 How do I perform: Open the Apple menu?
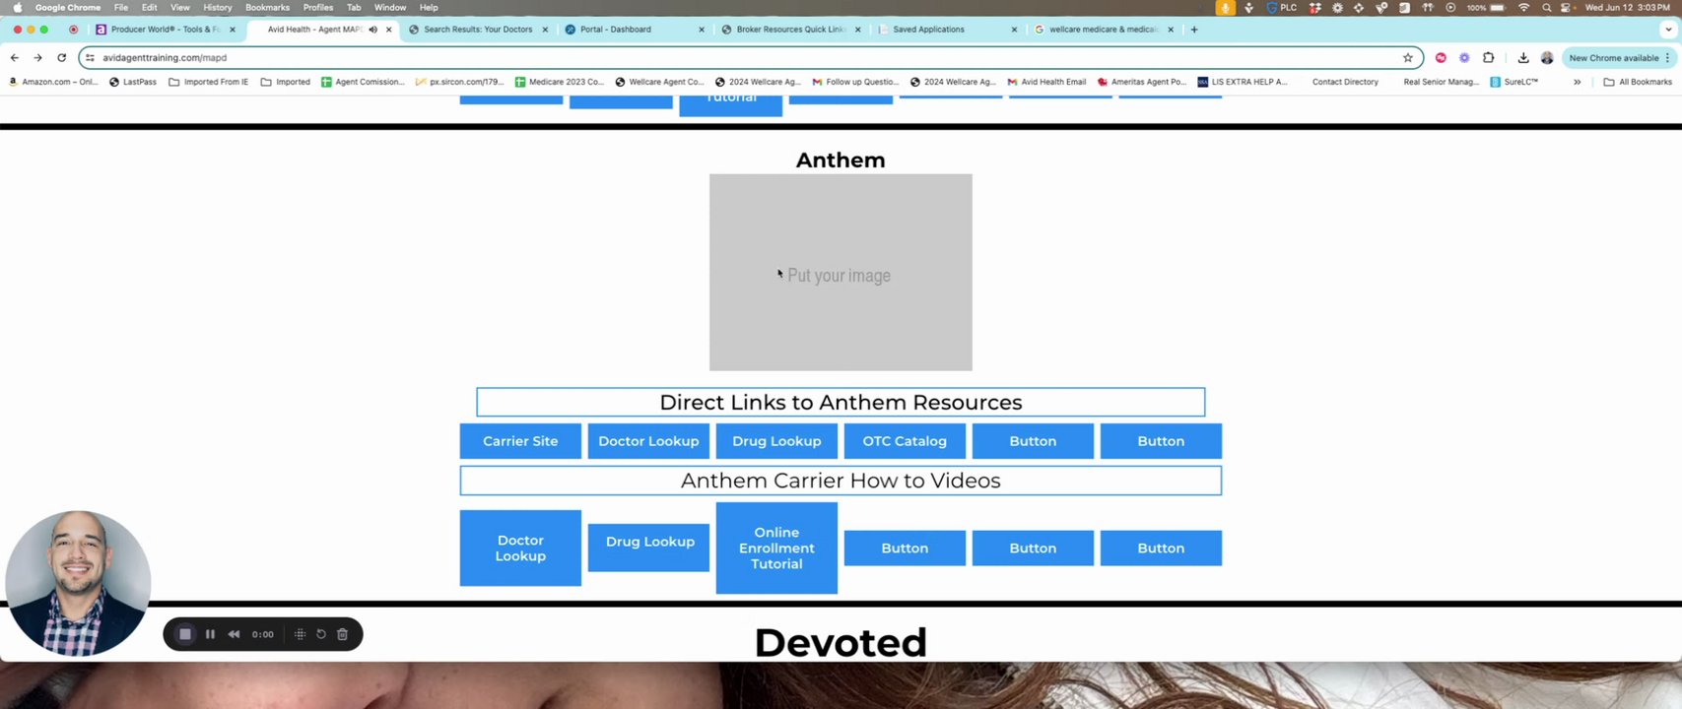[17, 7]
